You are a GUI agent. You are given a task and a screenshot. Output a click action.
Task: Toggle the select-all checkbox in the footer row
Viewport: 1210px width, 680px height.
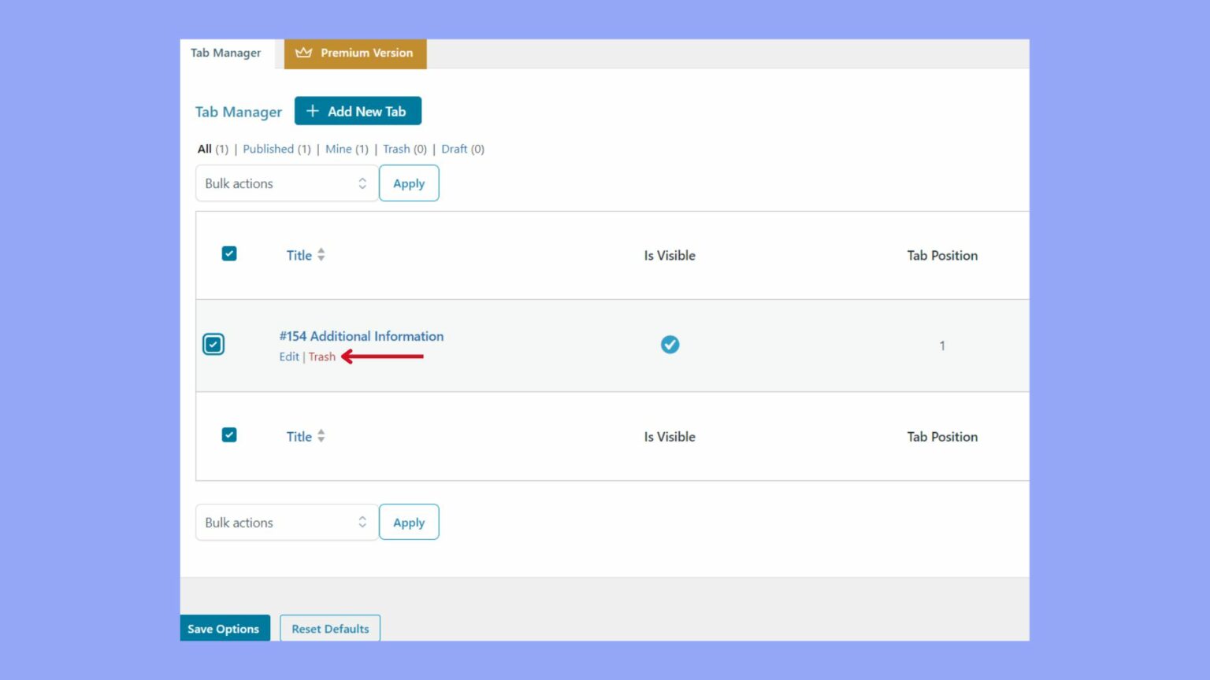pyautogui.click(x=228, y=434)
